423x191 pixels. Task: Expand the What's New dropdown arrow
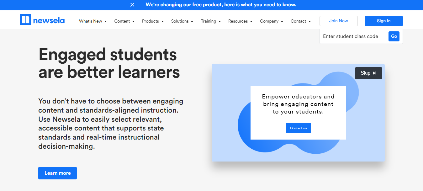(105, 22)
